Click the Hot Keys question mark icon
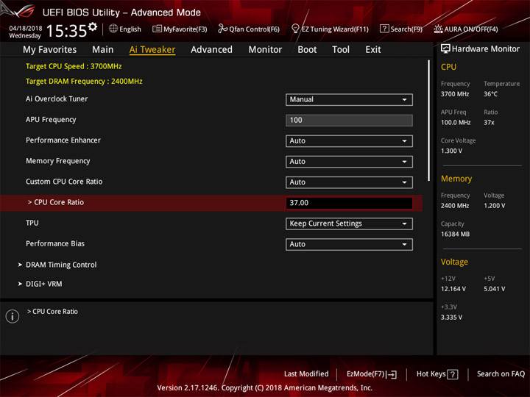Image resolution: width=530 pixels, height=397 pixels. point(452,374)
